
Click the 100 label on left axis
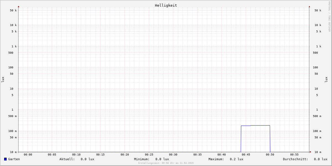click(x=11, y=68)
